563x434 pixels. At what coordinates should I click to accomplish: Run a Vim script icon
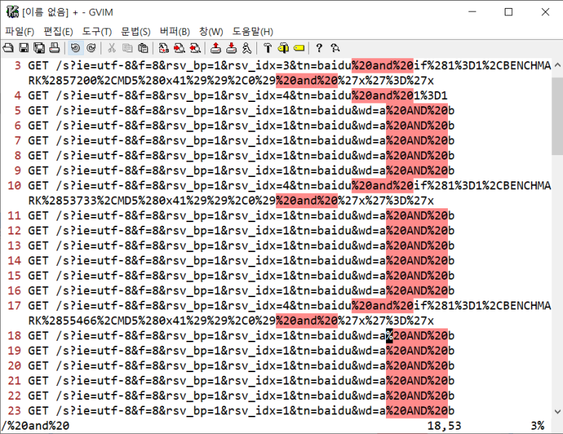tap(247, 48)
